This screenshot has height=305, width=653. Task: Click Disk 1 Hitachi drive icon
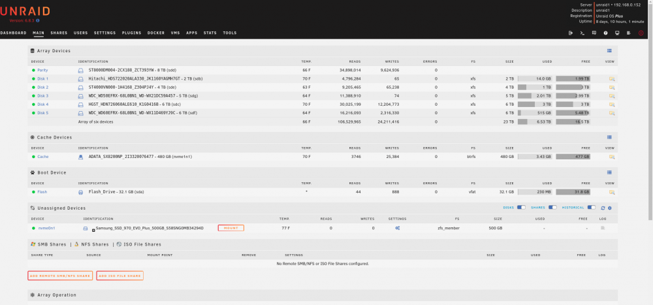tap(81, 79)
